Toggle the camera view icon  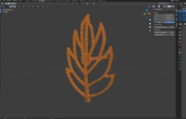coord(150,27)
